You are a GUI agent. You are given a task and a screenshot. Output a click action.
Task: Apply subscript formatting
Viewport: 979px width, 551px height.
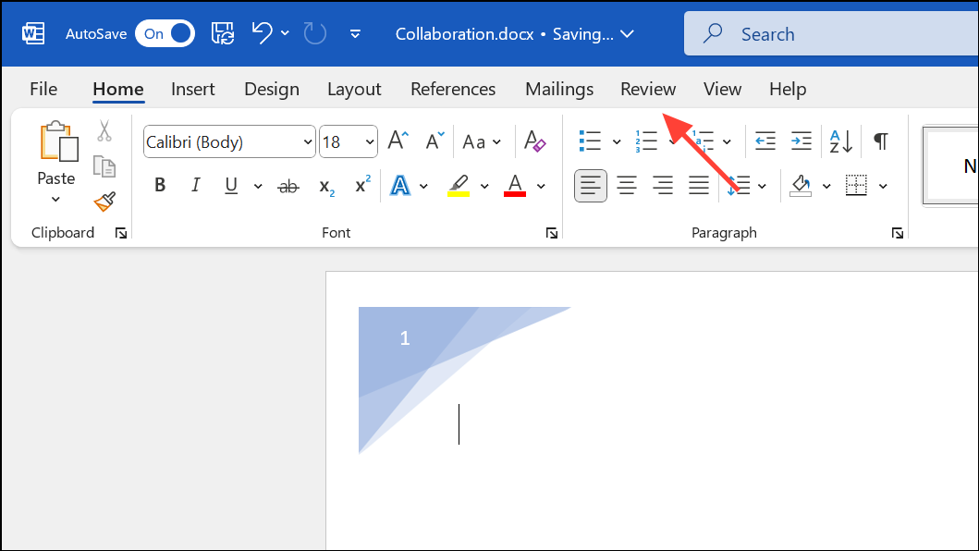[324, 186]
